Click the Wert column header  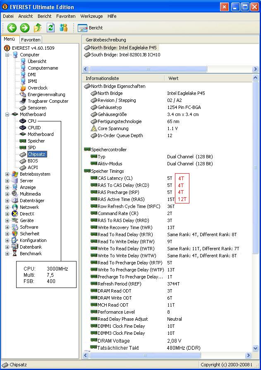pyautogui.click(x=208, y=78)
